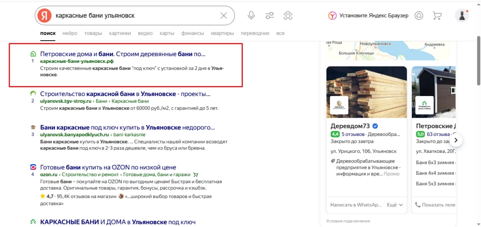Viewport: 481px width, 227px height.
Task: Click the каркасные-бани-ульяновск.рф URL
Action: pyautogui.click(x=77, y=61)
